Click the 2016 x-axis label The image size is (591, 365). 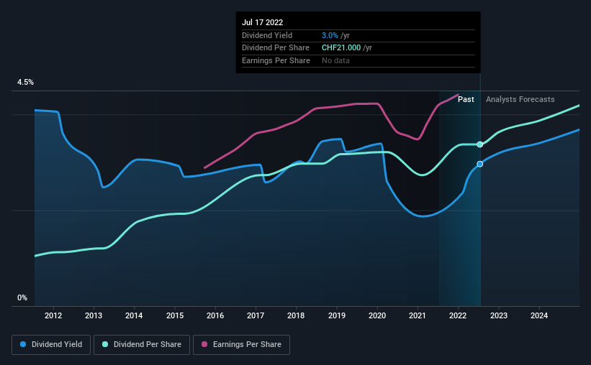point(215,315)
